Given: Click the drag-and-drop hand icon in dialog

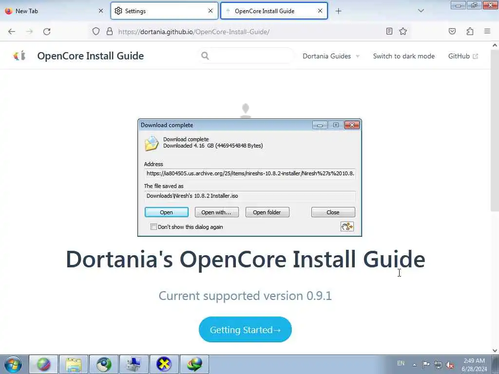Looking at the screenshot, I should 347,226.
